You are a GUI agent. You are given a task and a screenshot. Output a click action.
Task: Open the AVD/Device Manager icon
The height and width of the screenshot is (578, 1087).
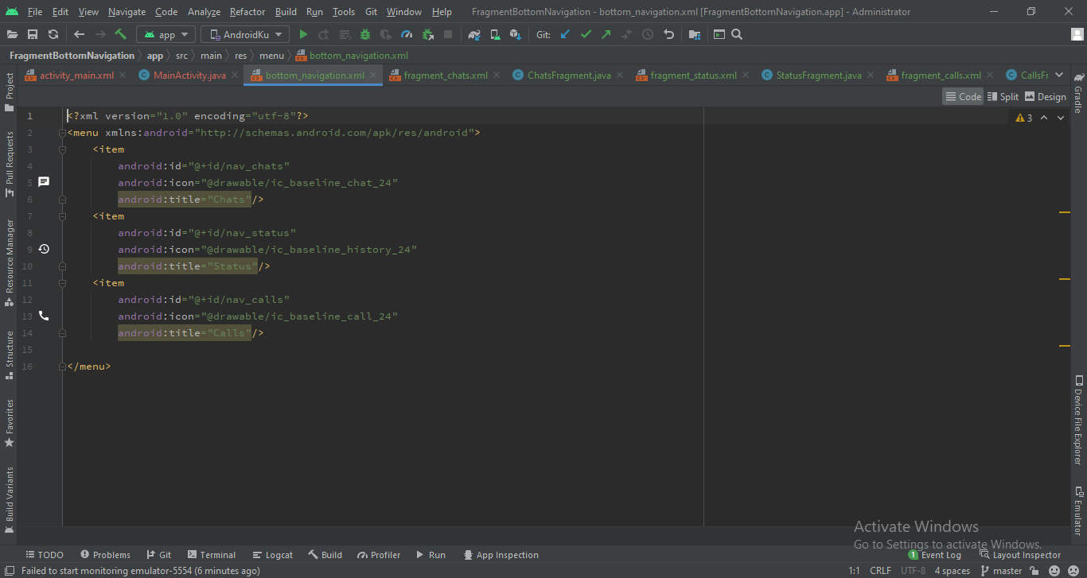click(495, 34)
